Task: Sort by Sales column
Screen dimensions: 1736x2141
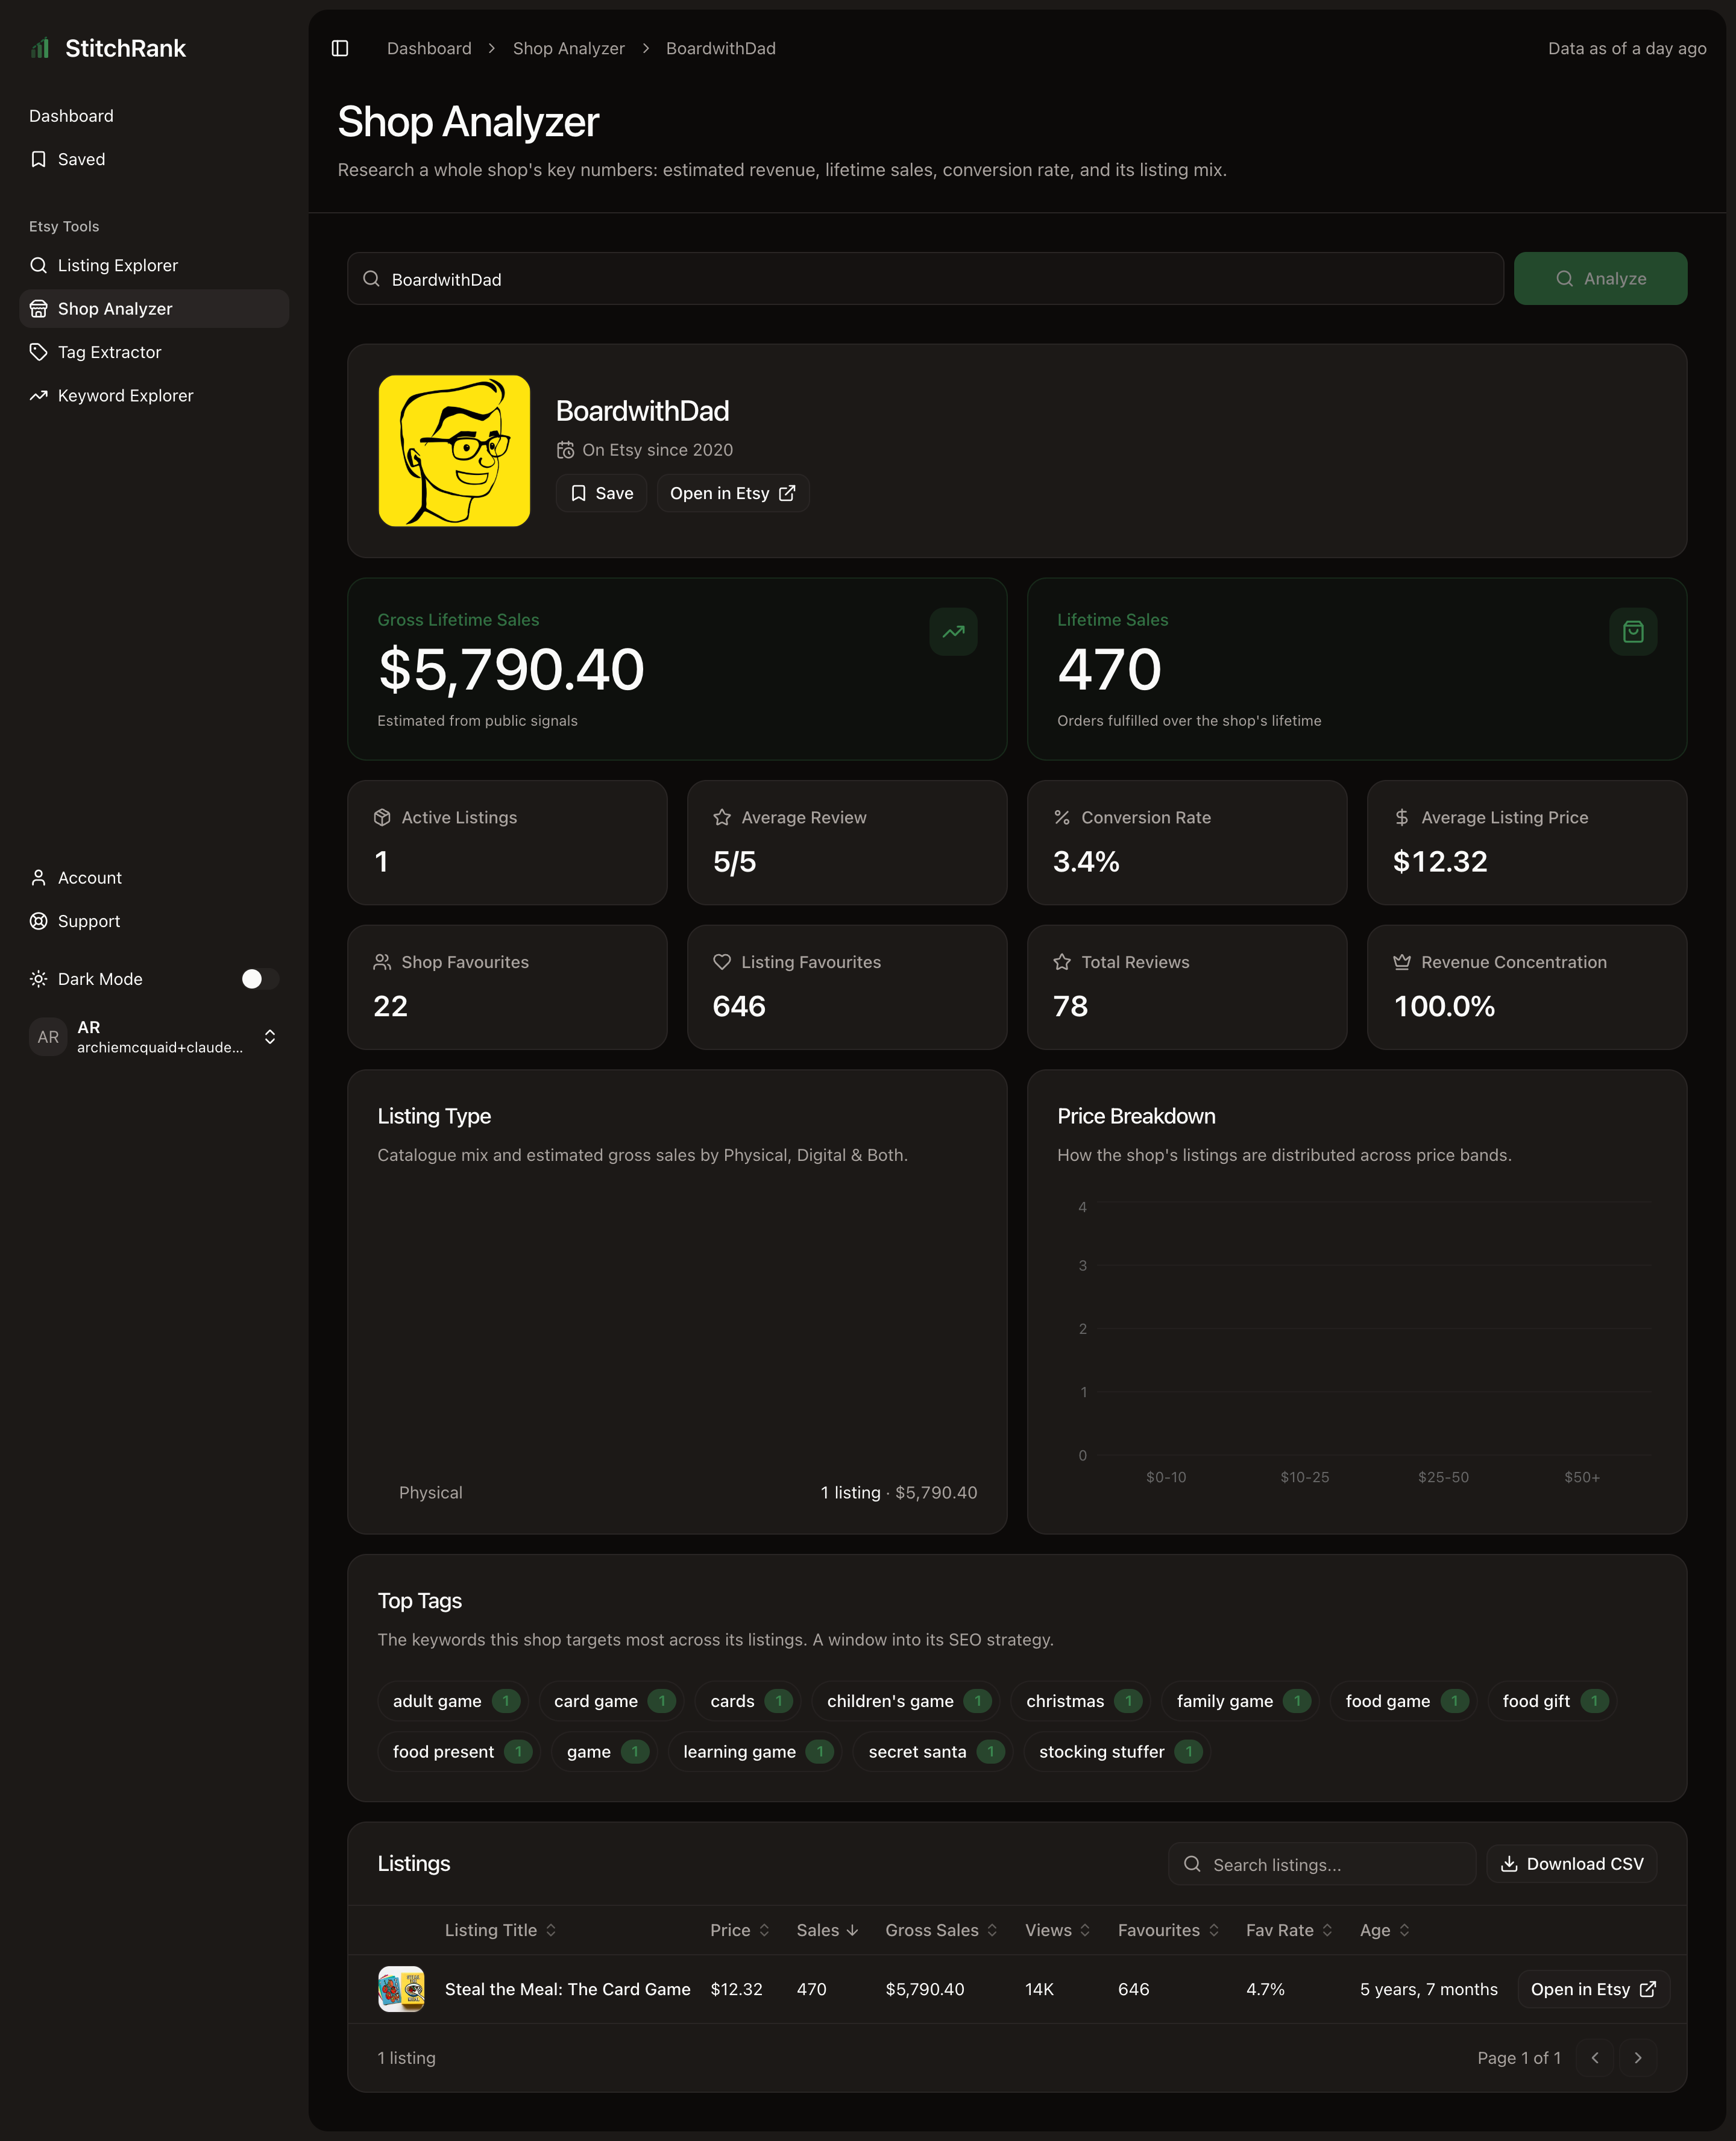Action: pos(828,1930)
